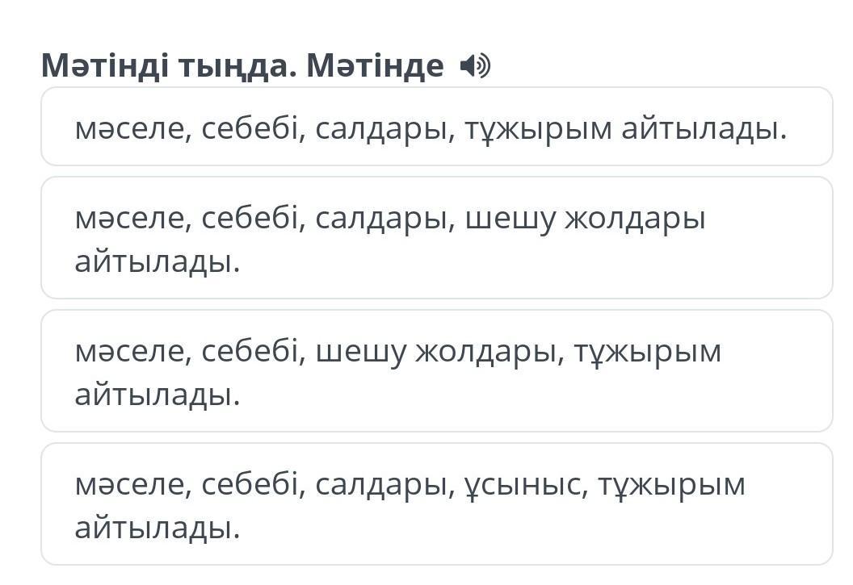Select the answer containing the word 'ұсыныс'
This screenshot has width=853, height=585.
pyautogui.click(x=436, y=504)
